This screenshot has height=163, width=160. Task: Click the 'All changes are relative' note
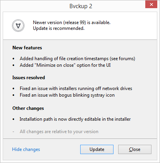[x=59, y=132]
